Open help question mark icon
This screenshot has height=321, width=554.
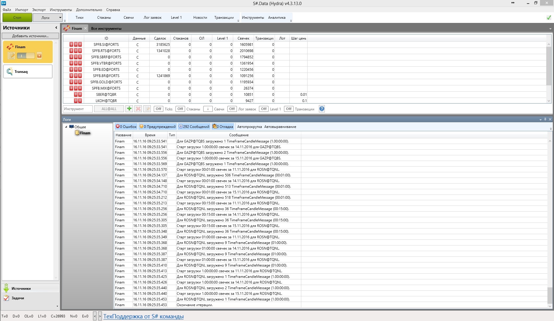click(x=322, y=109)
